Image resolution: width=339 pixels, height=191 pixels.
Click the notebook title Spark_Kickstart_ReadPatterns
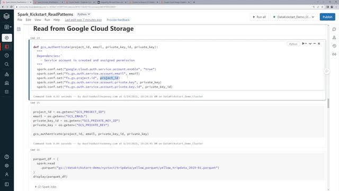tap(46, 14)
